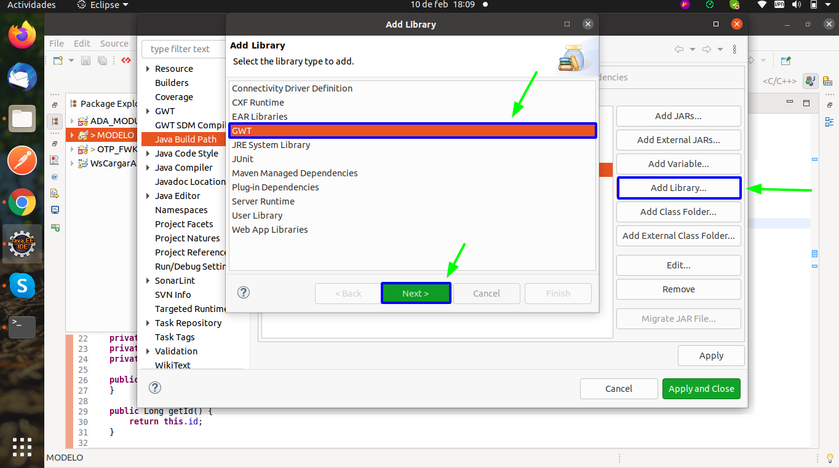
Task: Click the Next button
Action: coord(416,294)
